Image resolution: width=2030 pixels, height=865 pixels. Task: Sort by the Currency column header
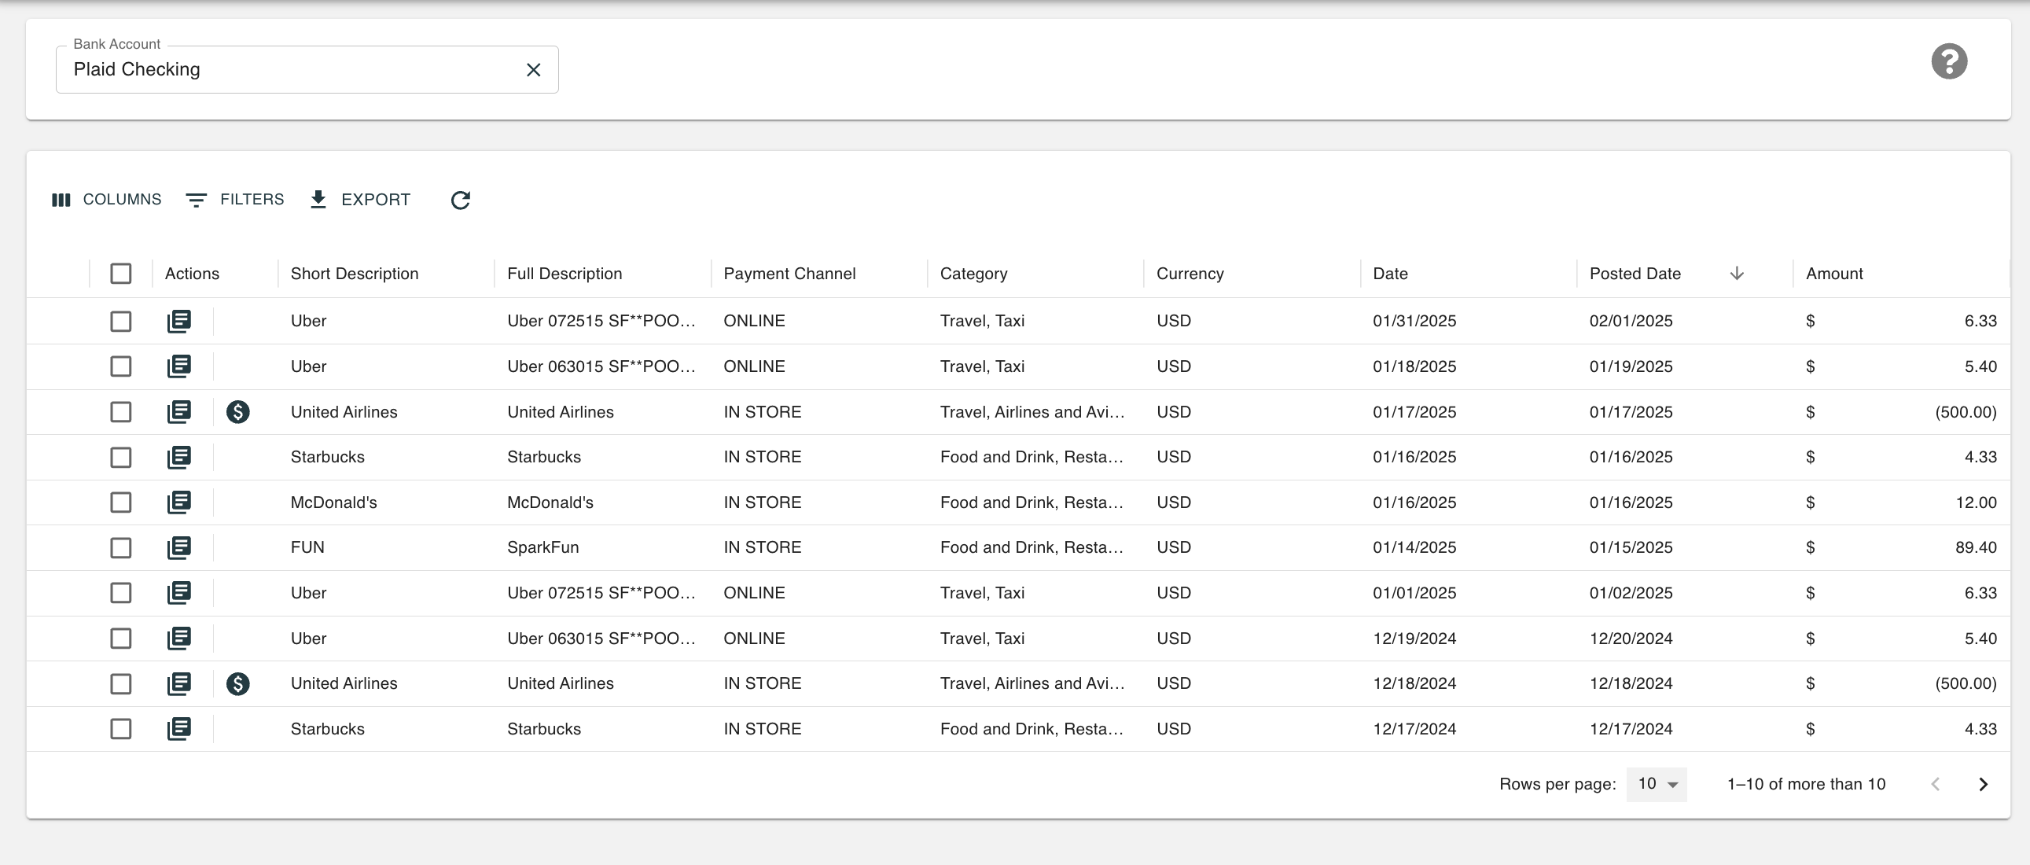(x=1190, y=274)
